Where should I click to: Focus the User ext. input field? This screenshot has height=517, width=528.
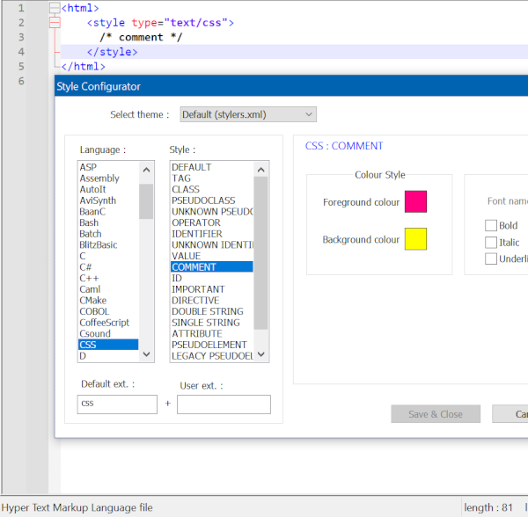pyautogui.click(x=224, y=404)
